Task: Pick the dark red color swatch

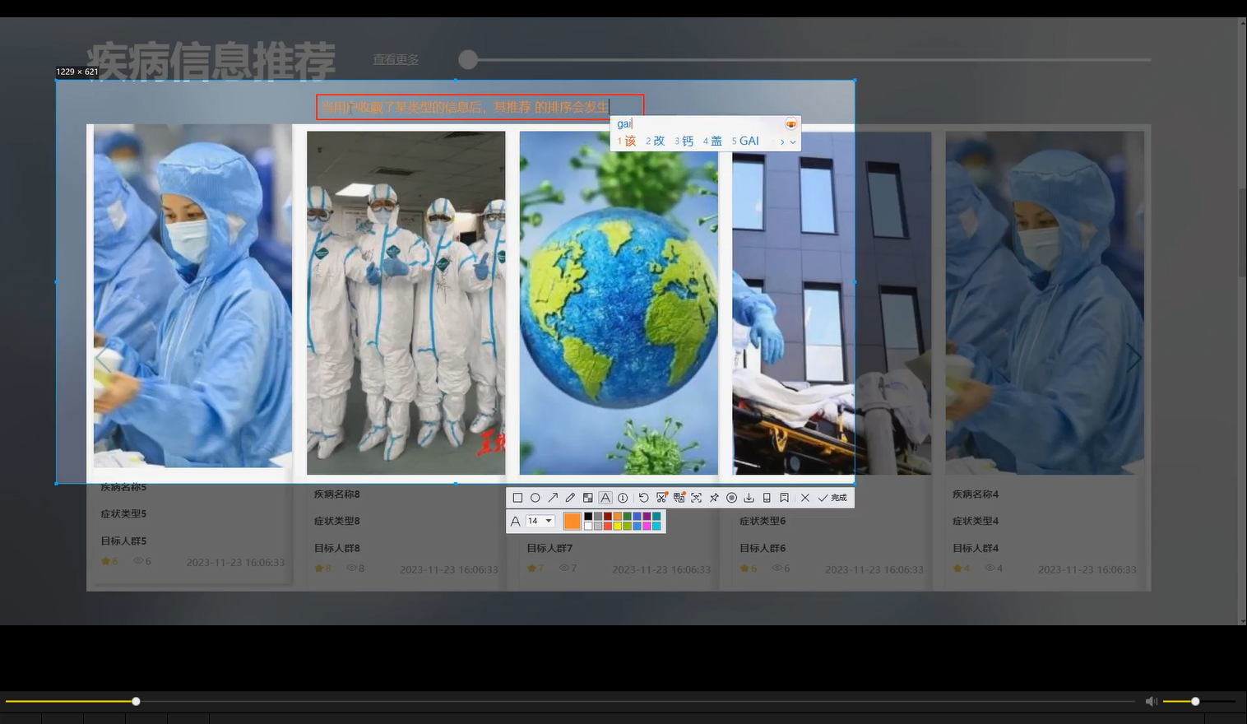Action: pos(608,517)
